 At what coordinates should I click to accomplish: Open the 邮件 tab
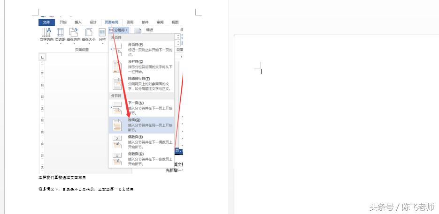click(145, 22)
